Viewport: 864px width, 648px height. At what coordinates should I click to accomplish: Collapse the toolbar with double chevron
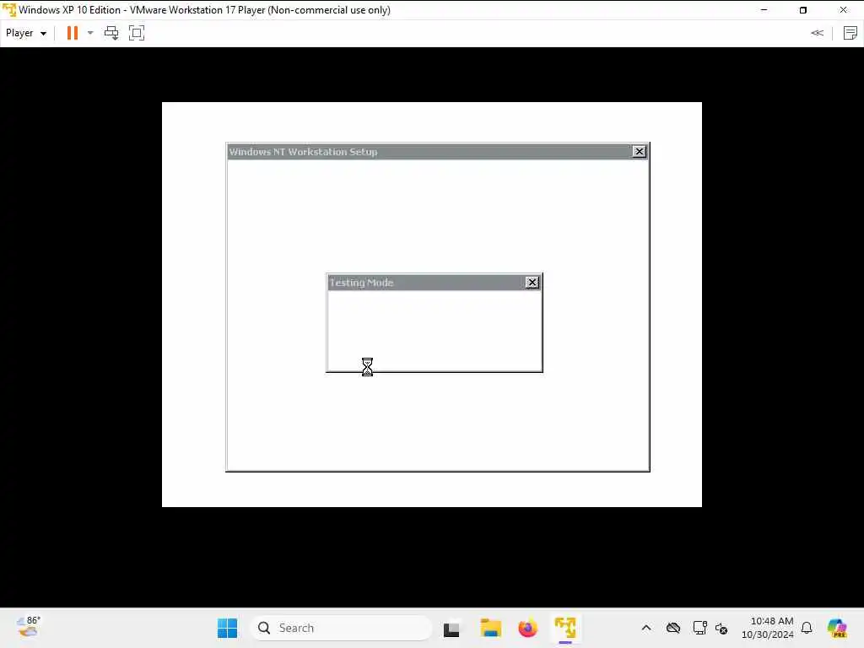point(817,33)
